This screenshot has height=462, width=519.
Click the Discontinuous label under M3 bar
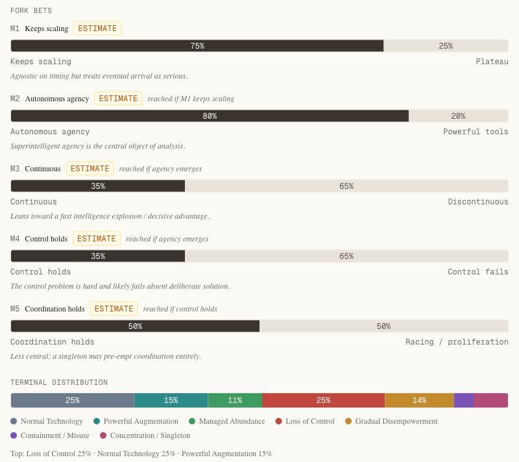(478, 202)
